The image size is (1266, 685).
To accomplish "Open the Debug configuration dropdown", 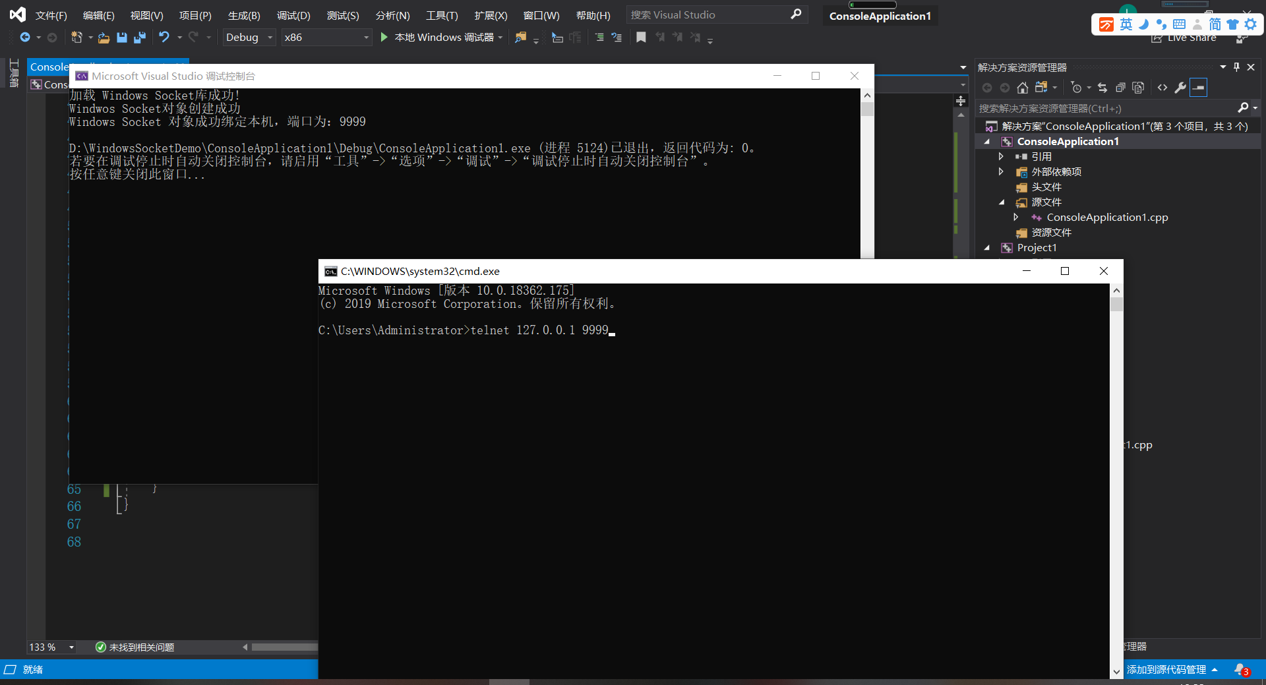I will pos(249,38).
